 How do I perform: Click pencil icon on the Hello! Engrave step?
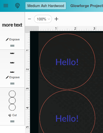point(7,77)
